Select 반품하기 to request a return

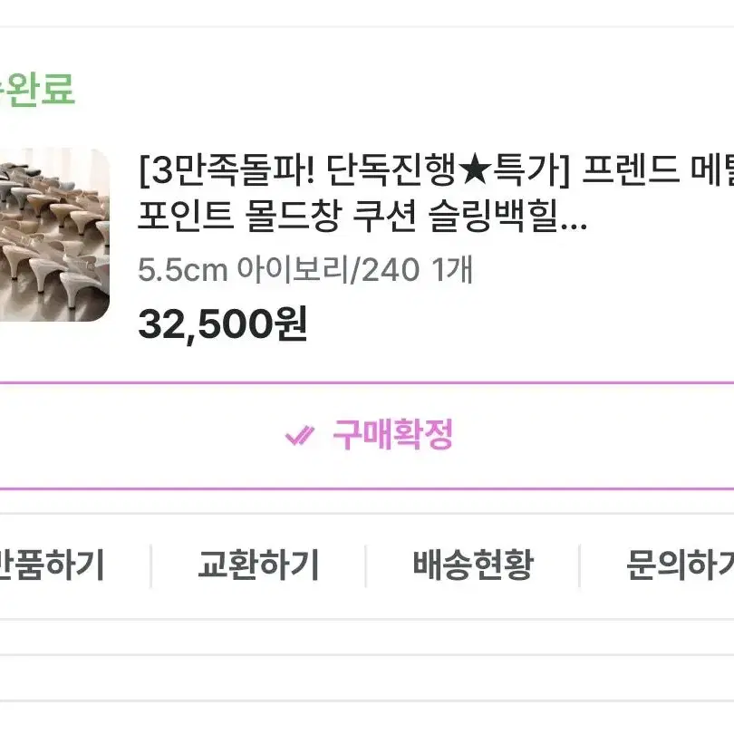point(51,565)
